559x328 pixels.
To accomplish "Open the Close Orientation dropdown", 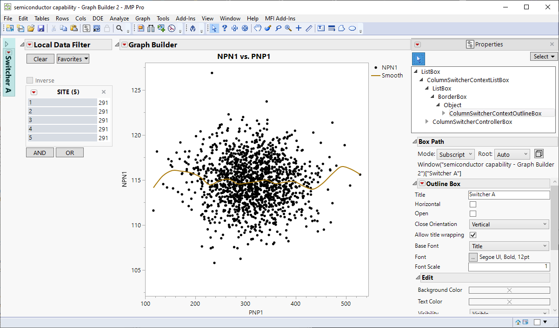I will [509, 225].
